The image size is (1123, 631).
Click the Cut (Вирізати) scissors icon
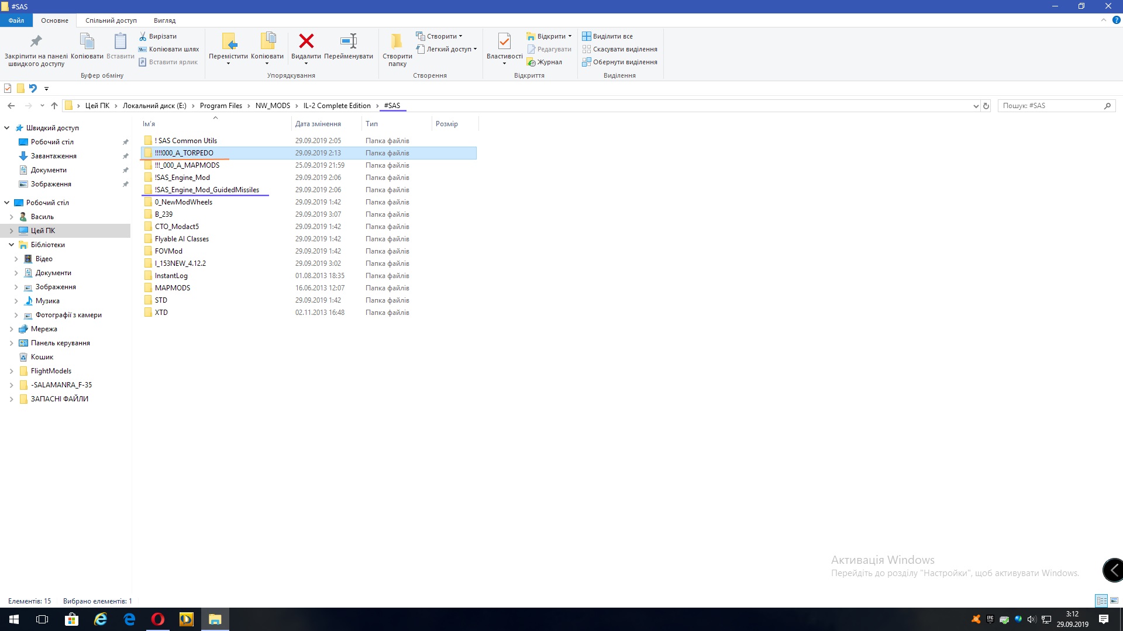click(x=143, y=36)
